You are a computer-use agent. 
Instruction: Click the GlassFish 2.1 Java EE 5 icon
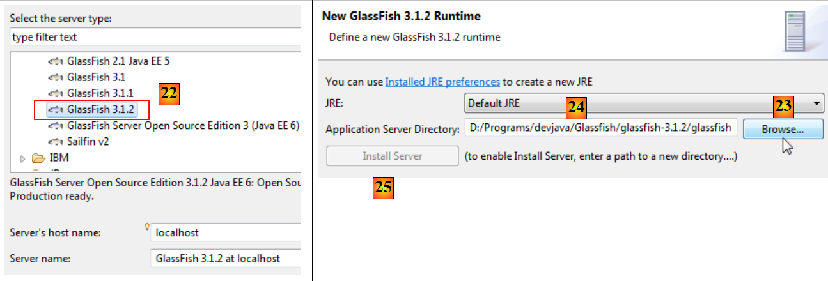click(56, 62)
